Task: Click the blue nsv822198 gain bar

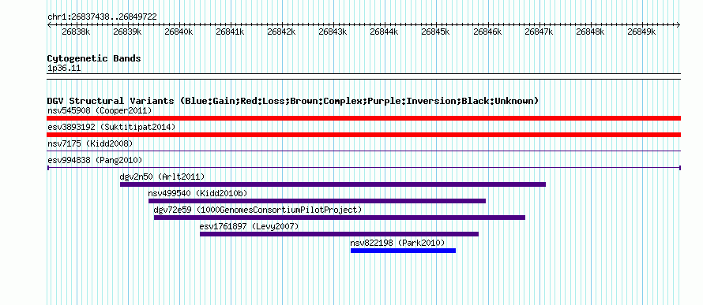Action: click(x=403, y=251)
